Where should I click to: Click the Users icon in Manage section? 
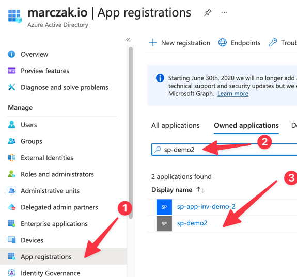11,125
